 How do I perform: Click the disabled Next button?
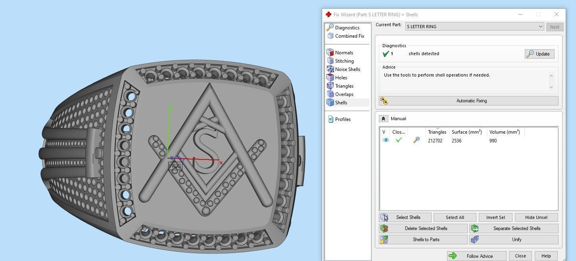point(555,27)
